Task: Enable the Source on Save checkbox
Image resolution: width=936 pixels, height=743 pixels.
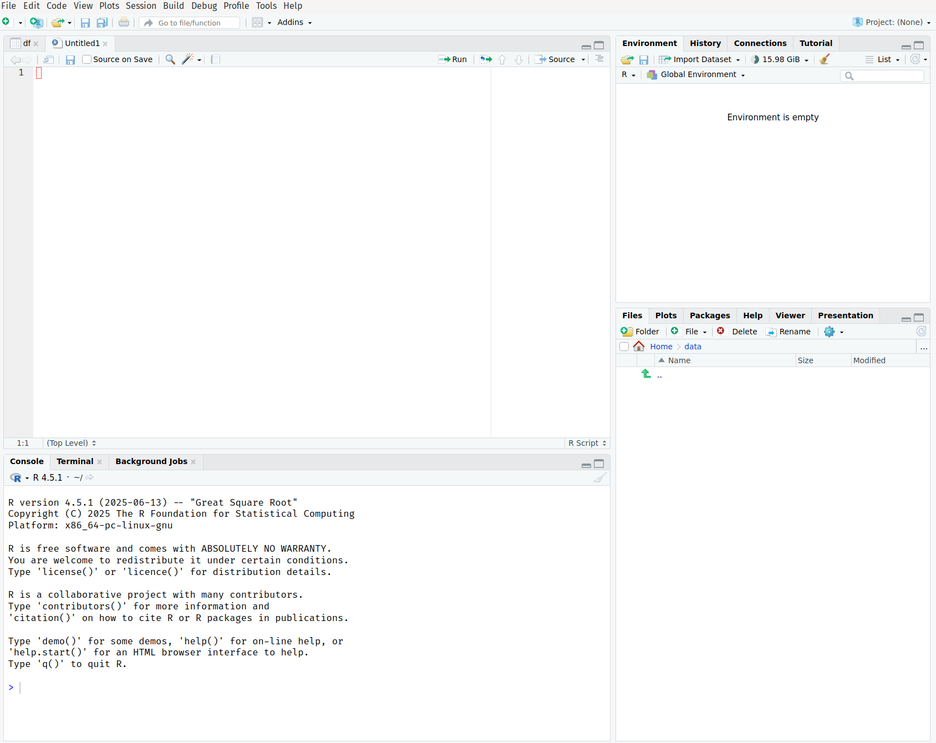Action: point(87,59)
